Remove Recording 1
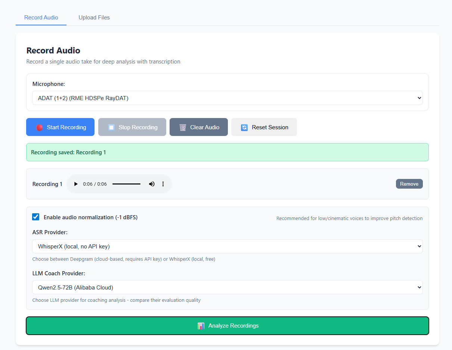The height and width of the screenshot is (350, 452). (409, 184)
